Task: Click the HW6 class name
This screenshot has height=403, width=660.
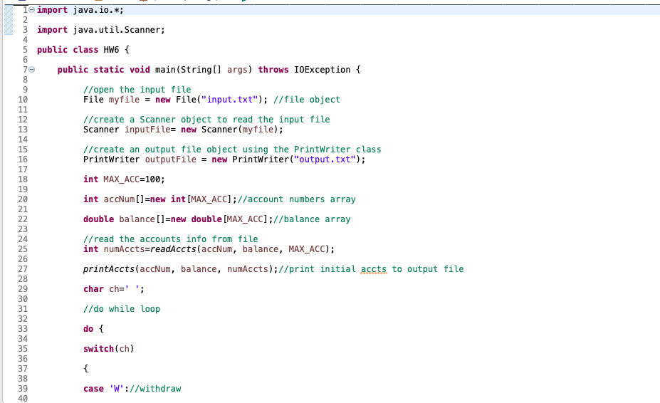Action: [111, 50]
